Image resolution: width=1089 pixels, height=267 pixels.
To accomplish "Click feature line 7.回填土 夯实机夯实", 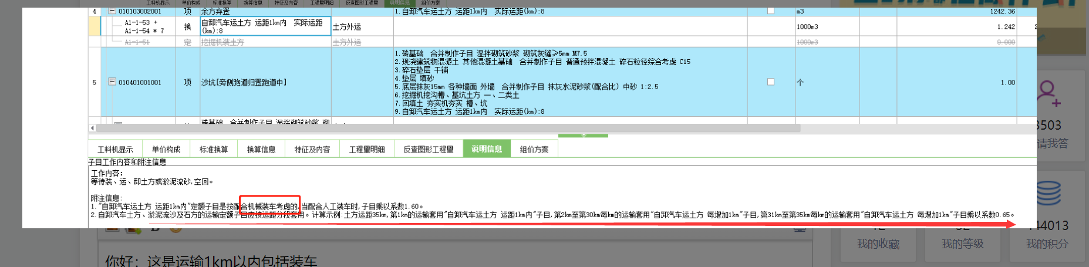I will tap(441, 103).
